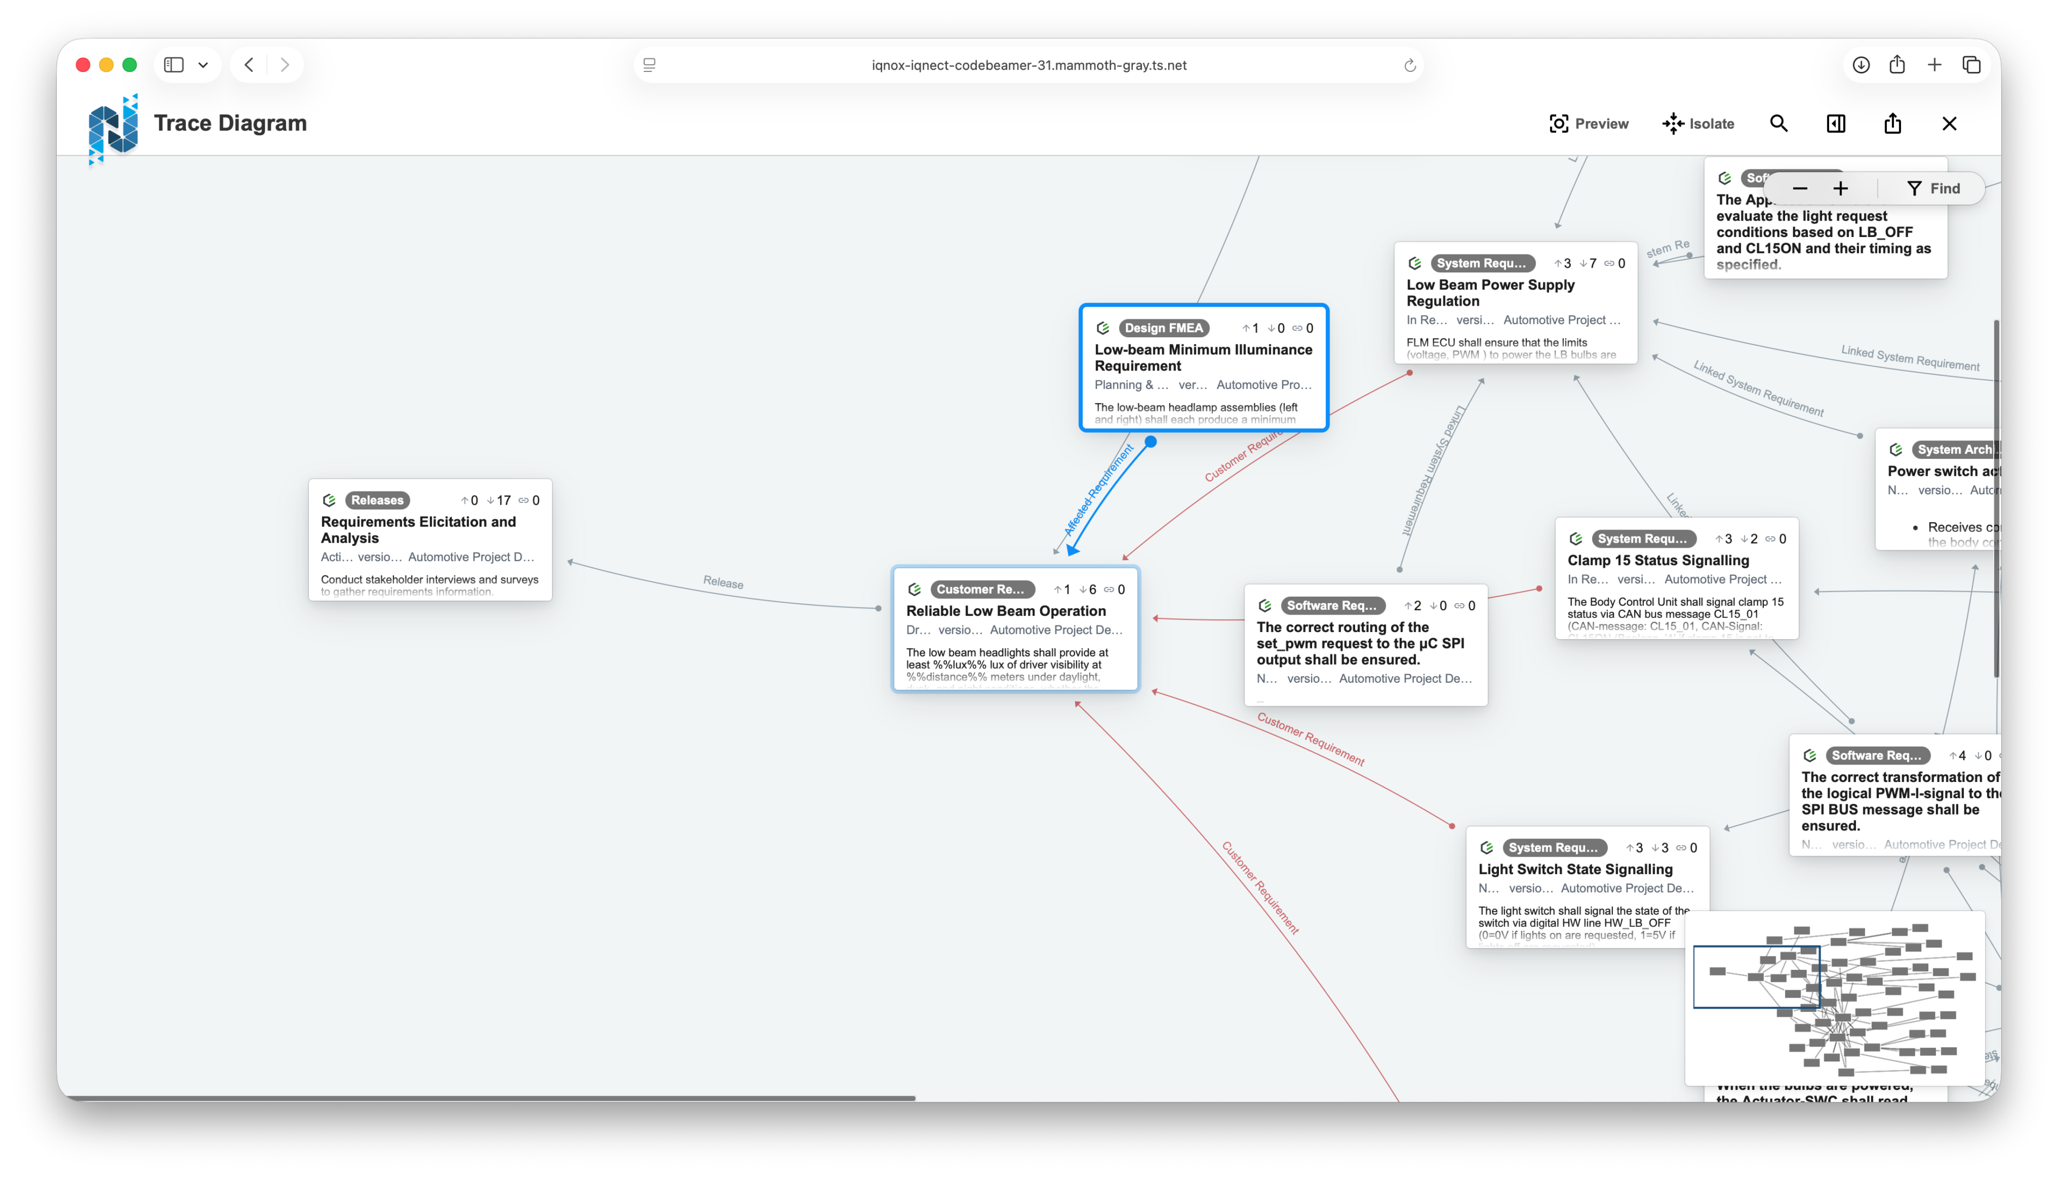2058x1177 pixels.
Task: Open the search magnifier in Trace Diagram header
Action: click(1778, 124)
